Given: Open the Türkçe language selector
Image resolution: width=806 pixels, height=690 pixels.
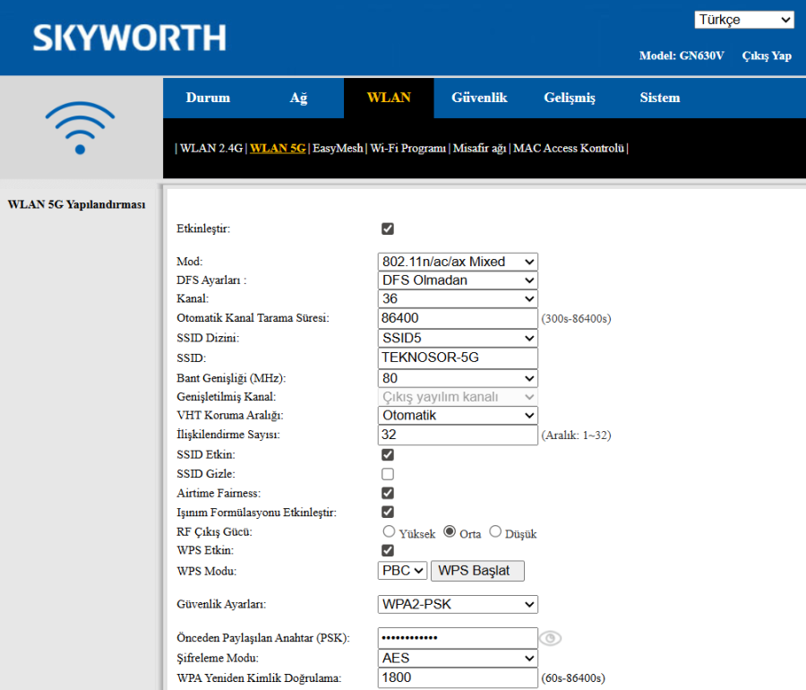Looking at the screenshot, I should (744, 19).
